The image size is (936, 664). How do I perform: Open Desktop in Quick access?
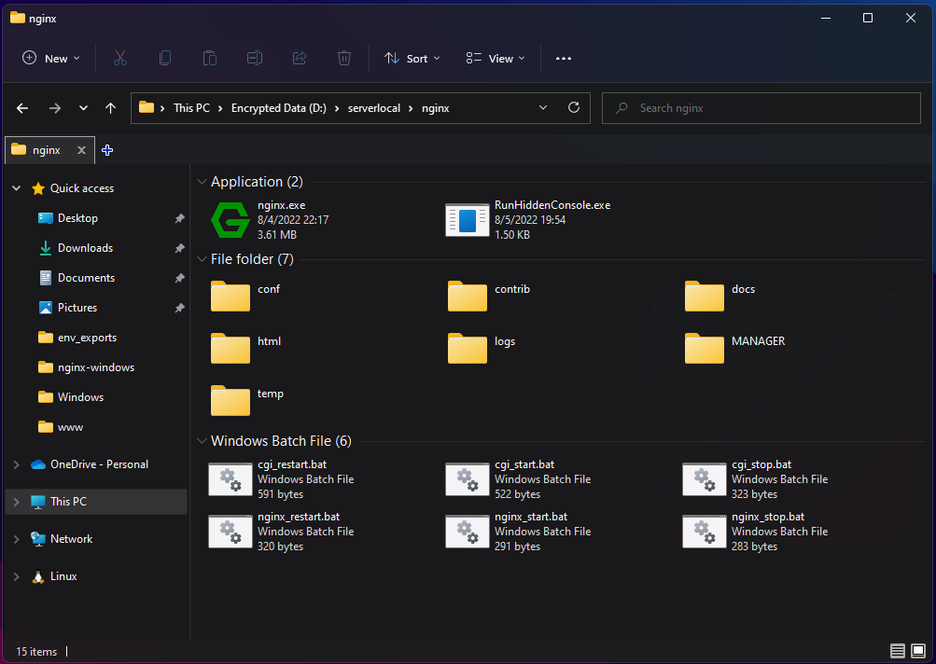[77, 218]
